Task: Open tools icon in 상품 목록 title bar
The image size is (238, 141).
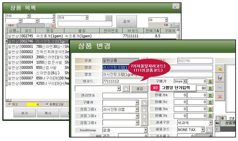Action: (176, 6)
